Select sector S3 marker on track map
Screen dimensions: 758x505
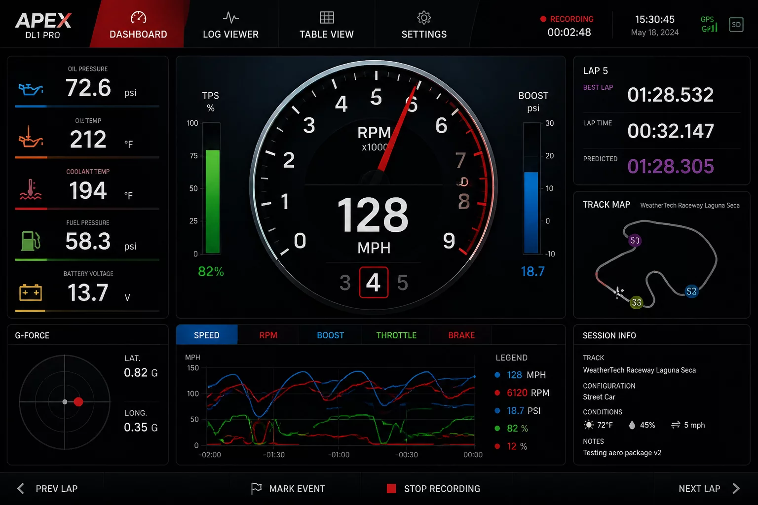pos(637,302)
